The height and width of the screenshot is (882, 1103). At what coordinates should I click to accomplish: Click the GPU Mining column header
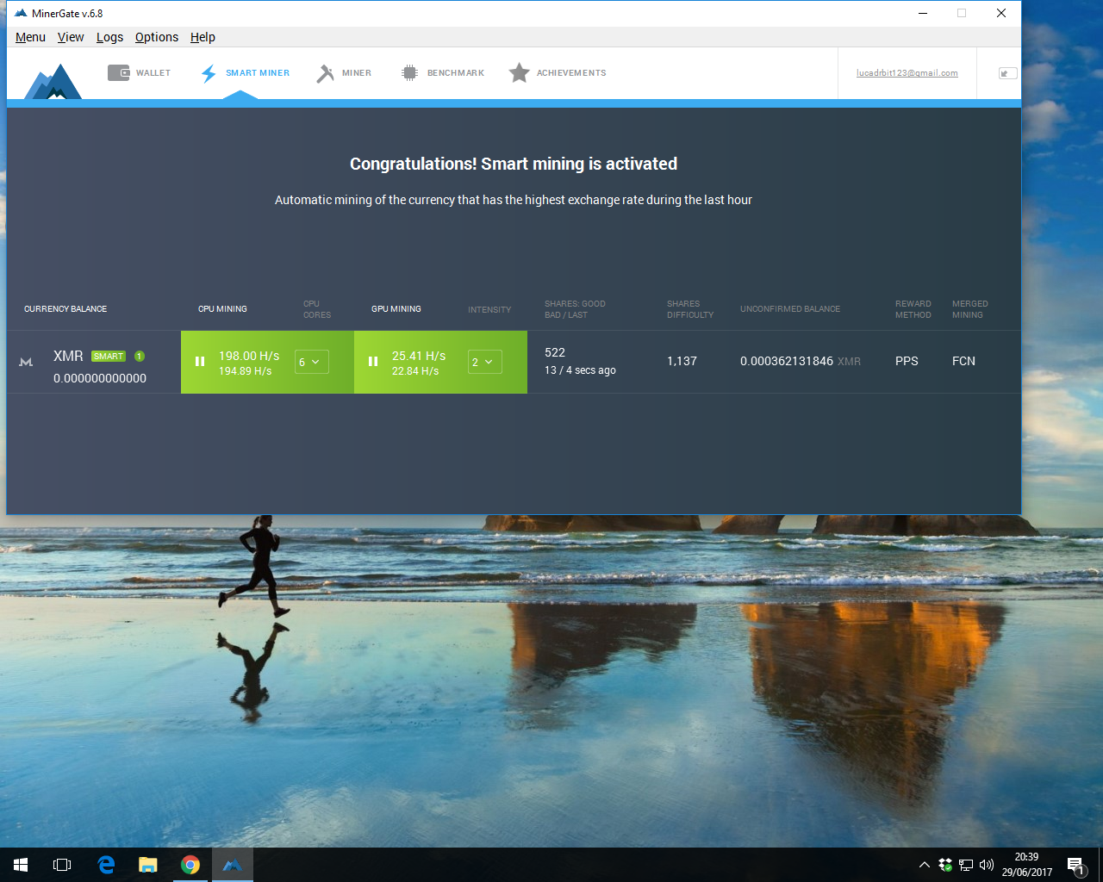(396, 309)
